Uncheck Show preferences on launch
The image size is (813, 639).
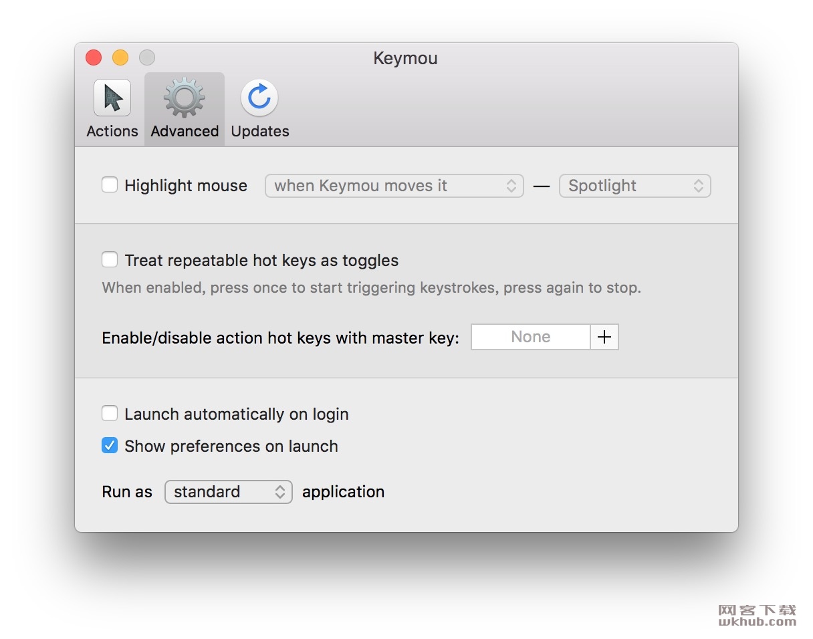110,445
